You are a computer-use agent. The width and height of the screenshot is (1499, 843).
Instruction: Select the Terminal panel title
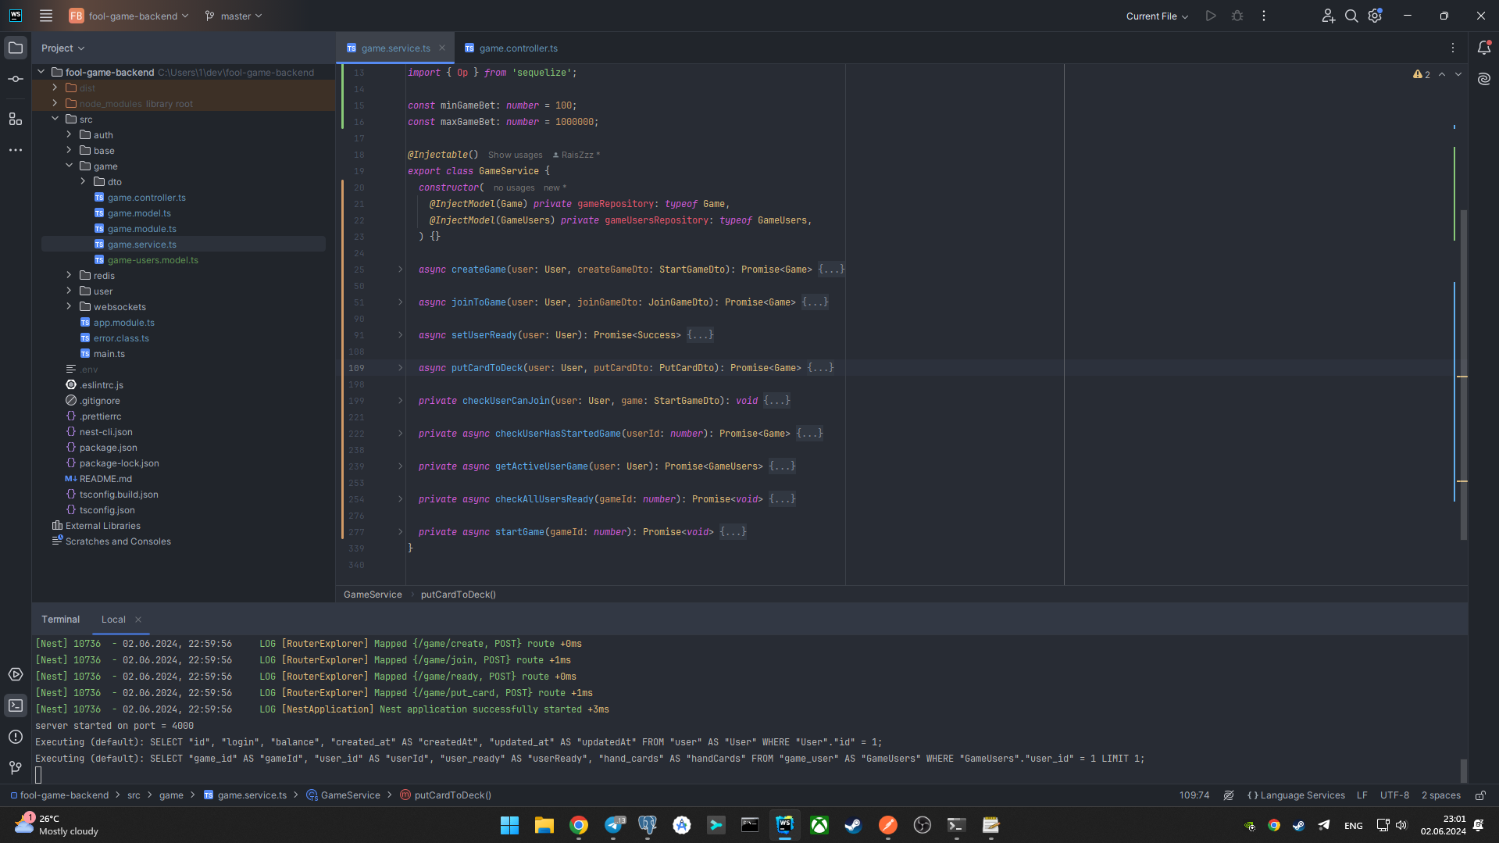pos(61,619)
